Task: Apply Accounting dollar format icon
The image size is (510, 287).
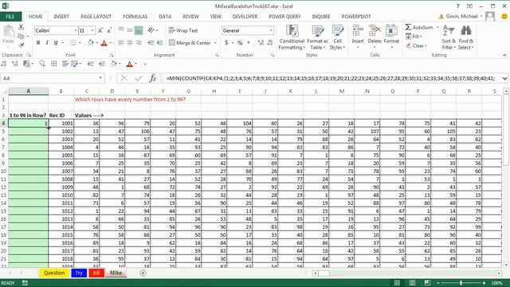Action: [226, 42]
